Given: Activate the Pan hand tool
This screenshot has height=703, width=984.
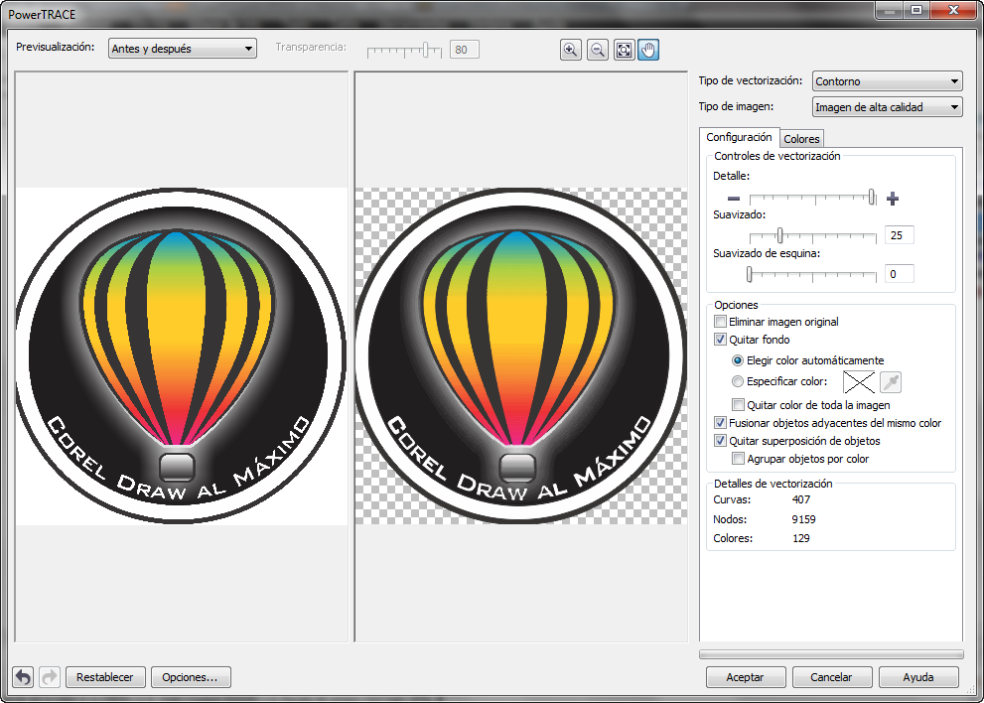Looking at the screenshot, I should tap(648, 50).
